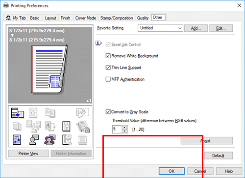245x178 pixels.
Task: Go to the Layout tab
Action: [50, 18]
